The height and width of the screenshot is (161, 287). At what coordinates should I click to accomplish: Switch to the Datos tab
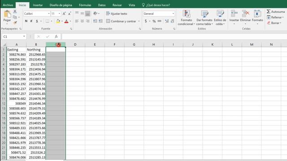[x=102, y=5]
